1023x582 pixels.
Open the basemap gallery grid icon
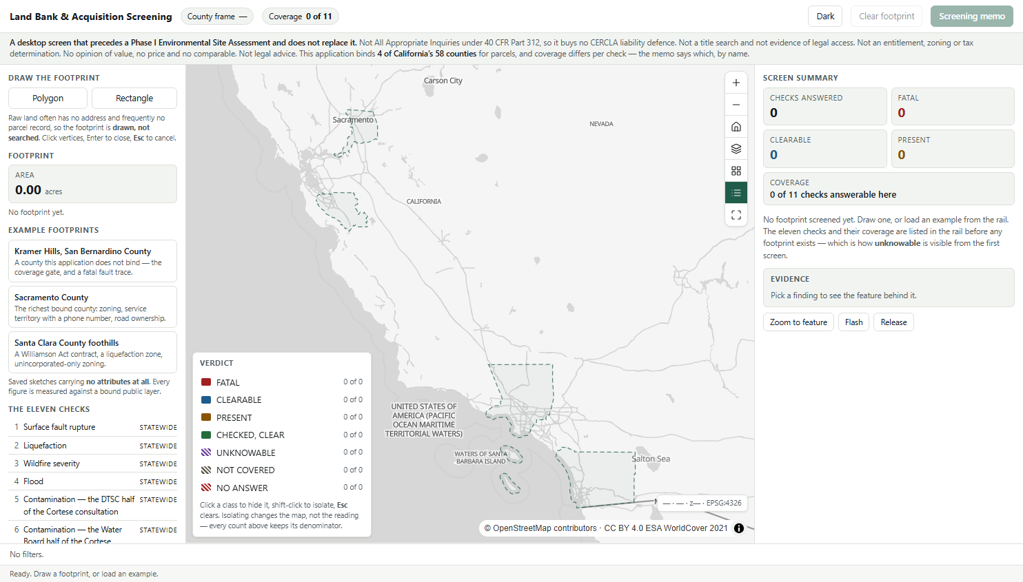[x=736, y=171]
